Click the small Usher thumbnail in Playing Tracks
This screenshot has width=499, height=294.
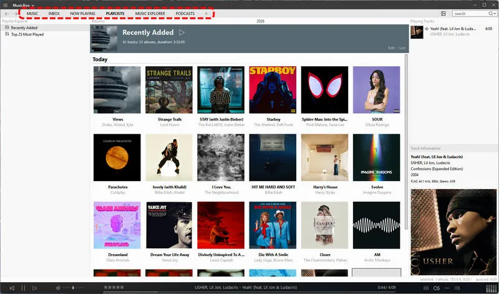click(x=417, y=32)
